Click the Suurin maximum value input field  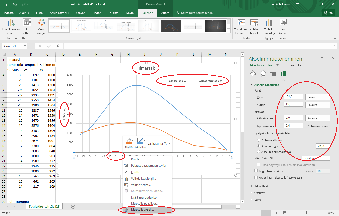(x=293, y=104)
